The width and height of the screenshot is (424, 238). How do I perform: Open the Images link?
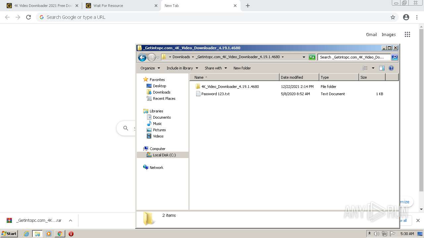point(389,34)
